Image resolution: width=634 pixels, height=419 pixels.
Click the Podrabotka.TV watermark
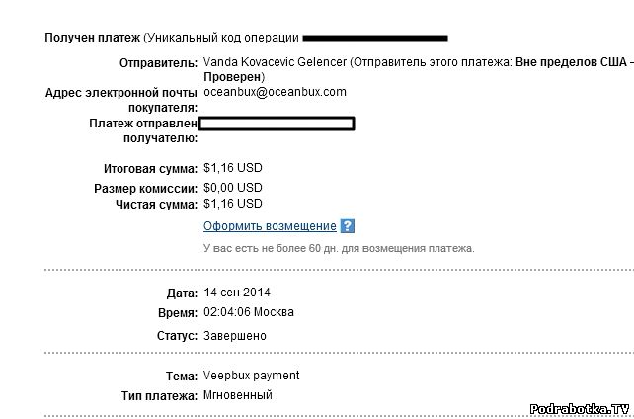579,407
